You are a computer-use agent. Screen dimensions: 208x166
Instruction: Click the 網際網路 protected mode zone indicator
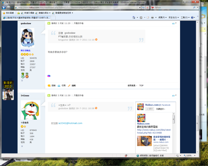(150, 156)
